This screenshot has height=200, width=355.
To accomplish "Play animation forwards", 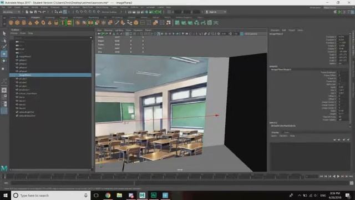I will coord(338,177).
